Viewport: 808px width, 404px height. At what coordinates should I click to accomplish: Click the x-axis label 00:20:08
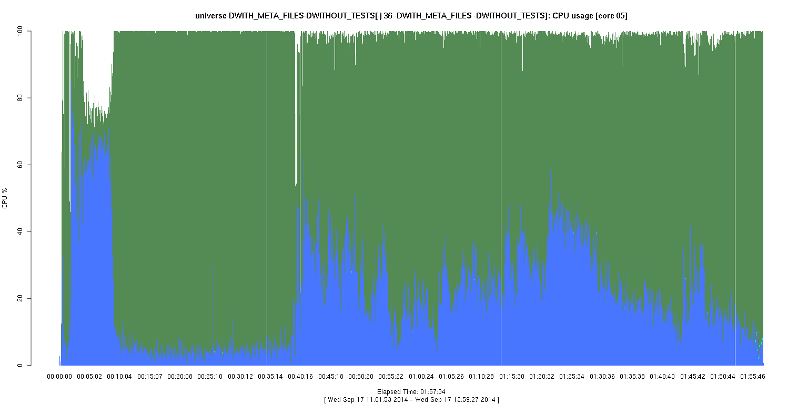(x=180, y=377)
